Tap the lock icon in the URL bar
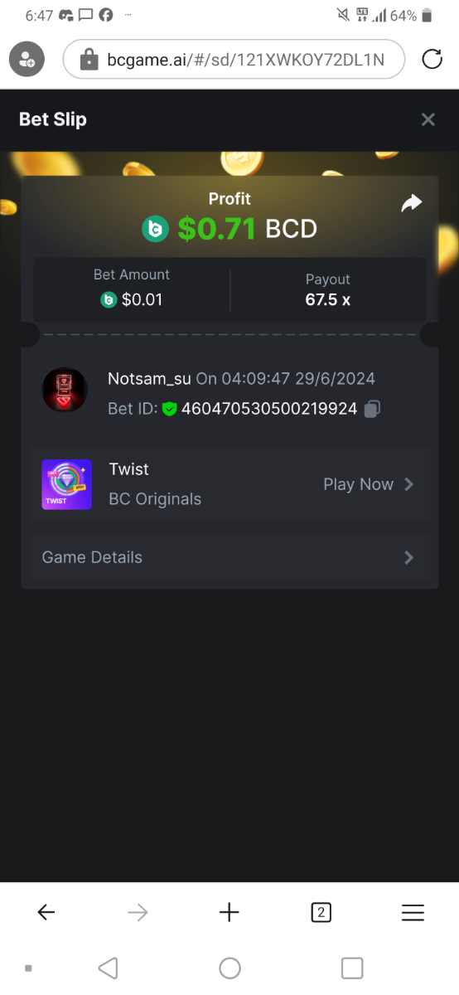 (89, 60)
